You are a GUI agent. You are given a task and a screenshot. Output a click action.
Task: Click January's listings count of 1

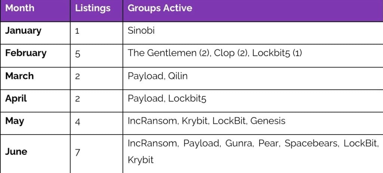pyautogui.click(x=77, y=31)
